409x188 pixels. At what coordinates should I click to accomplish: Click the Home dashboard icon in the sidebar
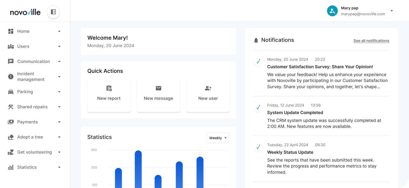[x=11, y=31]
